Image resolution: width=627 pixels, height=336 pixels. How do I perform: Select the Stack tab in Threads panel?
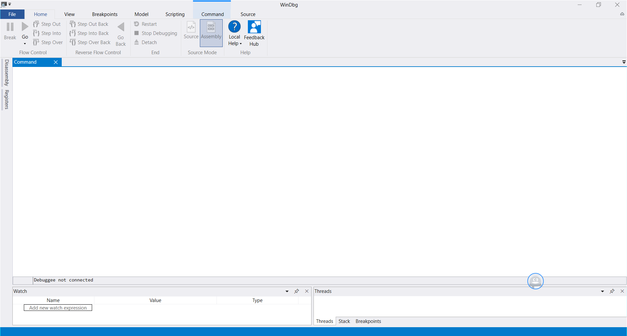(344, 321)
